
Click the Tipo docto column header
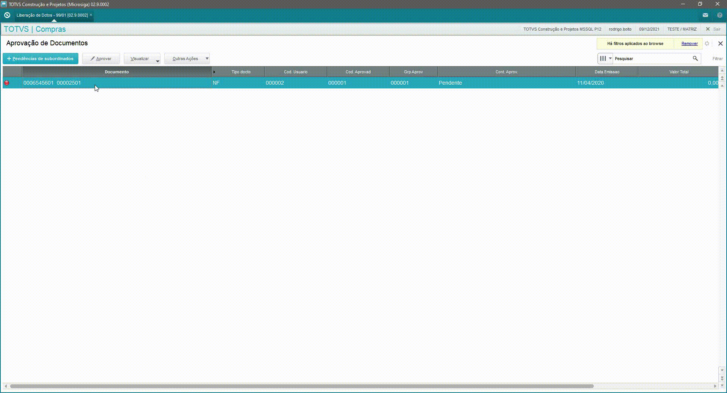tap(241, 72)
